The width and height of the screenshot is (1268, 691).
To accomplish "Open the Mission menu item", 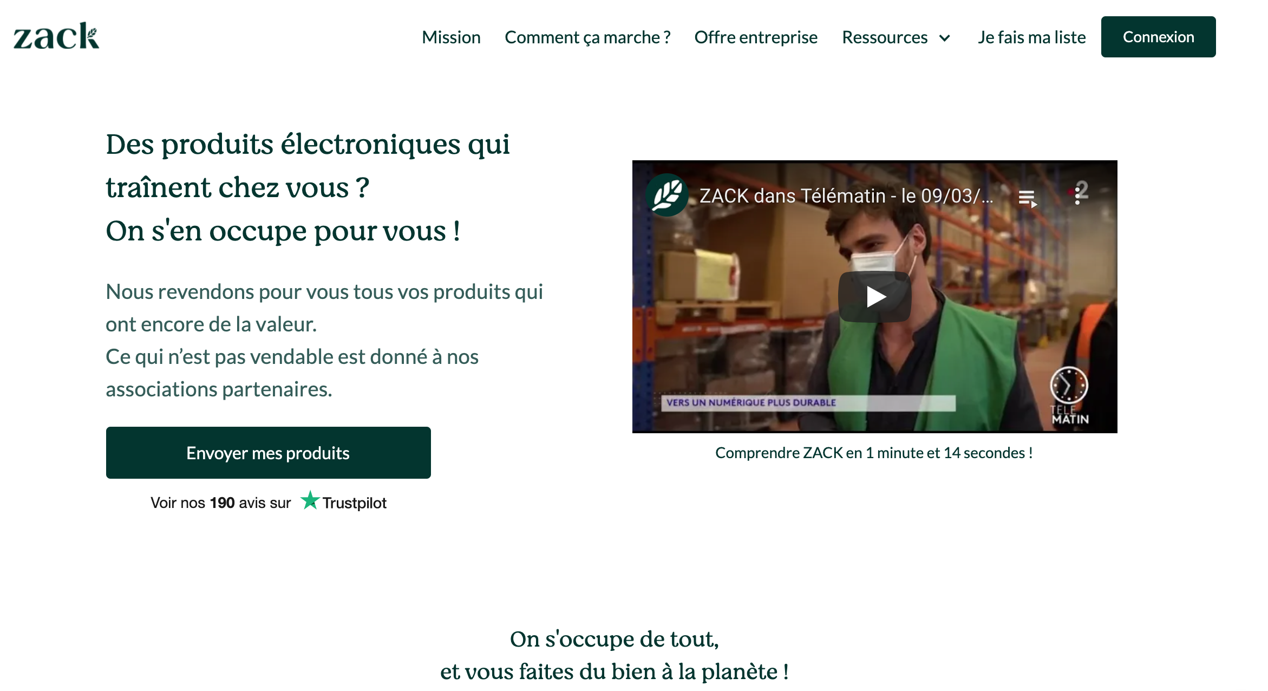I will point(451,37).
